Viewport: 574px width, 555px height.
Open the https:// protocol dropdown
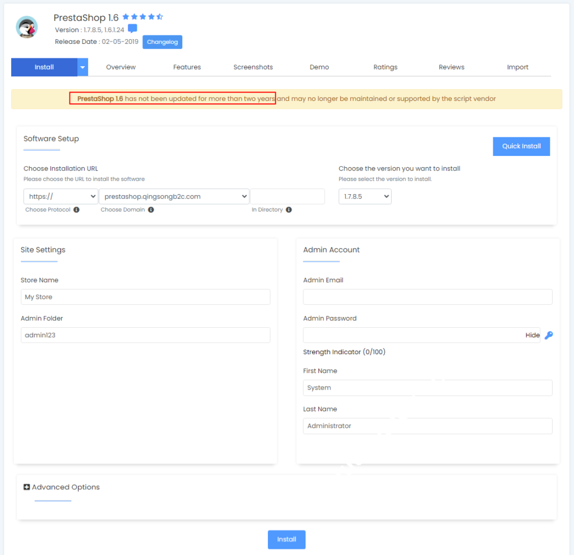coord(61,196)
